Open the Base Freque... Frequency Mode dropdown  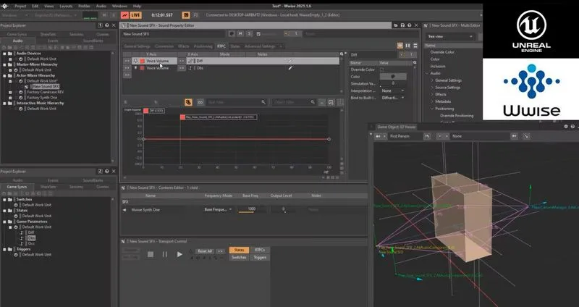[218, 209]
